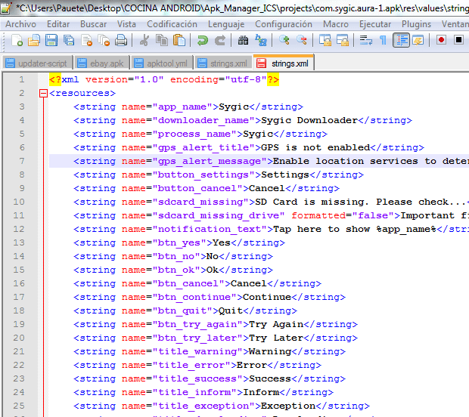Click line number 7 in margin
469x417 pixels.
coord(22,161)
